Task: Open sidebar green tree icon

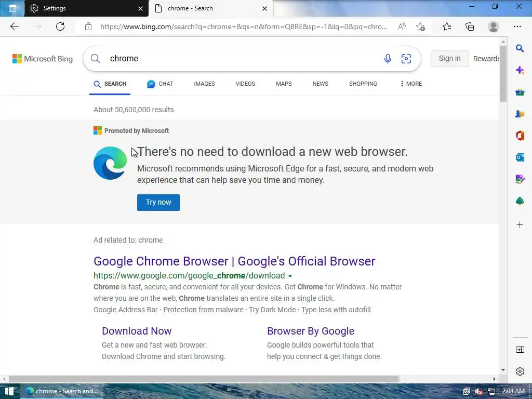Action: (x=520, y=201)
